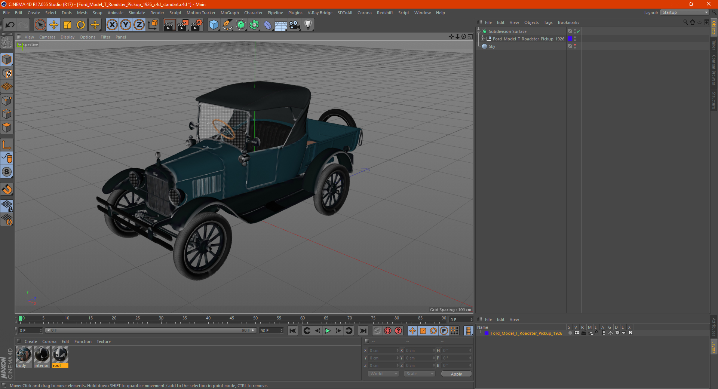Toggle X axis lock
The width and height of the screenshot is (718, 389).
tap(112, 25)
